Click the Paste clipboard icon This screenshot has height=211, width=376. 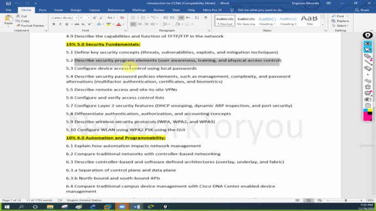coord(8,19)
